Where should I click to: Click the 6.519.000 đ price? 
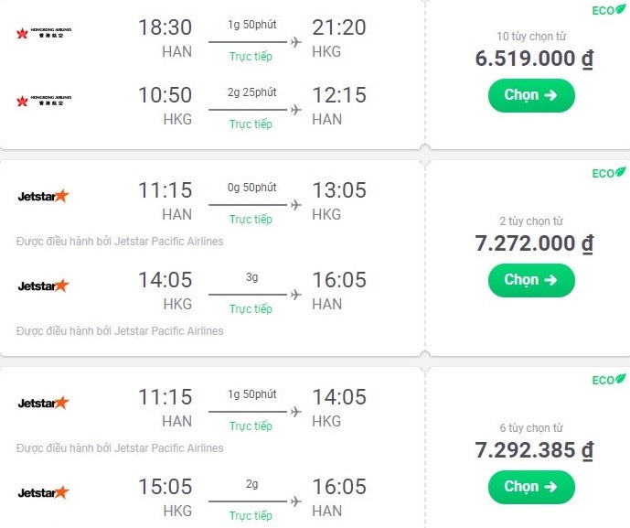point(534,59)
